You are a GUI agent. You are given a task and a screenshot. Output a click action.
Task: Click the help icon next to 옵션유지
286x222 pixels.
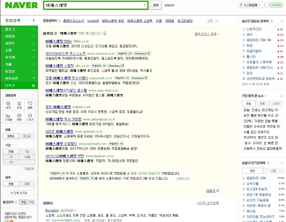coord(16,202)
